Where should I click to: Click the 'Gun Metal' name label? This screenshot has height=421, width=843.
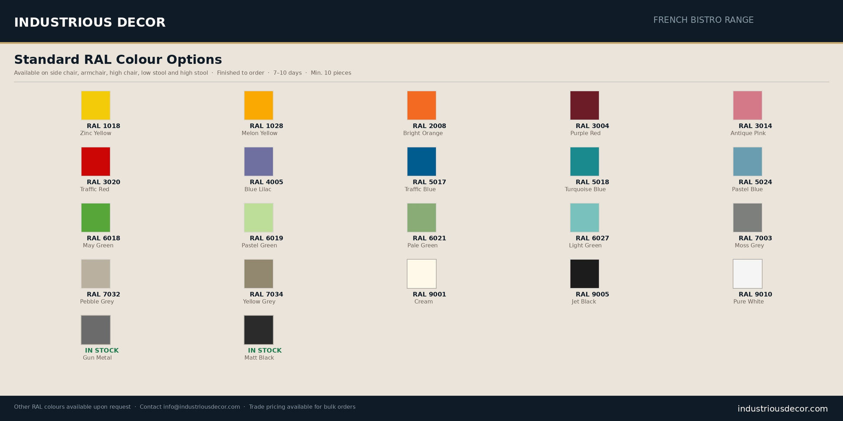tap(97, 358)
